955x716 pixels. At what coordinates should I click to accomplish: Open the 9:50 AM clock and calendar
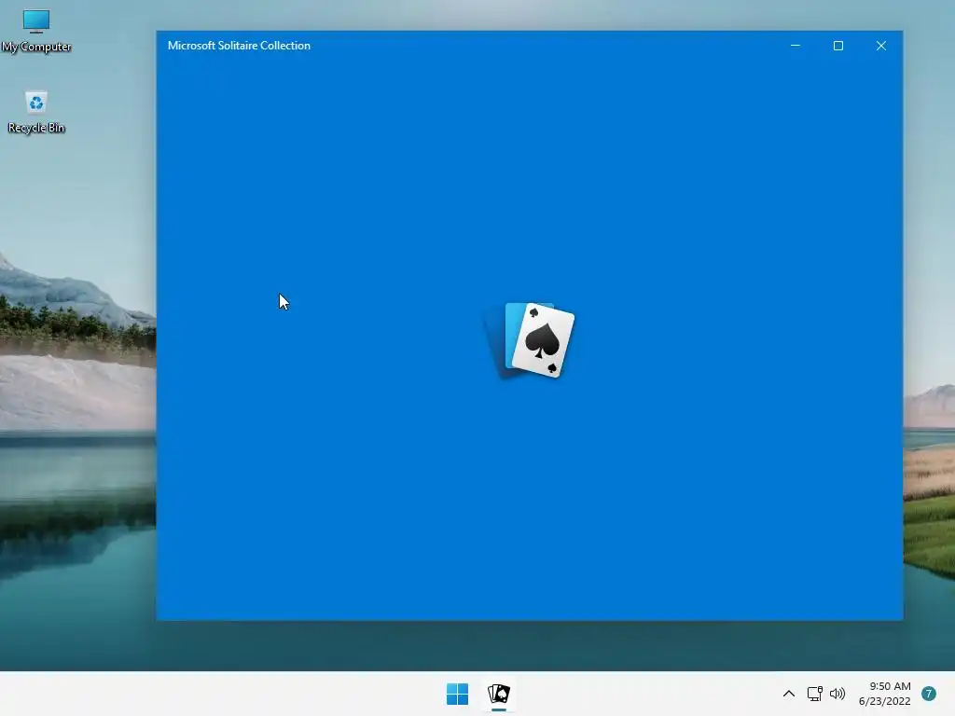885,694
